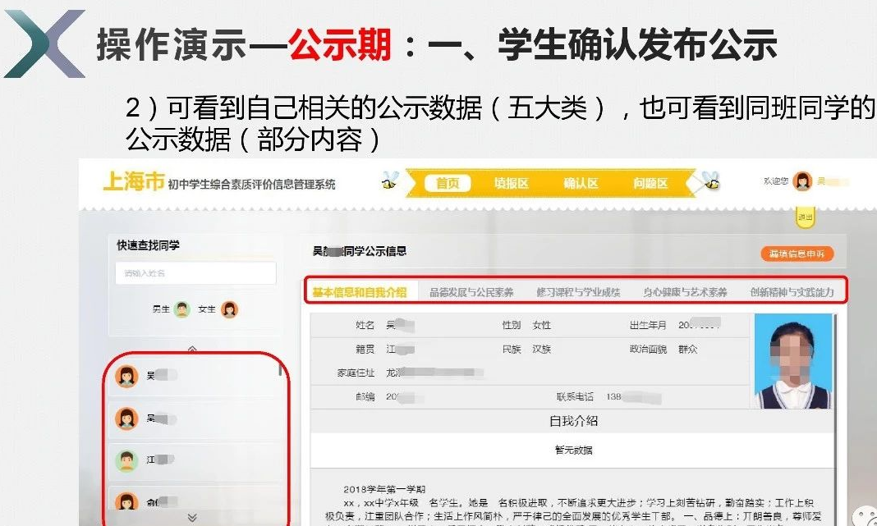The height and width of the screenshot is (526, 877).
Task: Open 问题区 in top navigation
Action: coord(650,184)
